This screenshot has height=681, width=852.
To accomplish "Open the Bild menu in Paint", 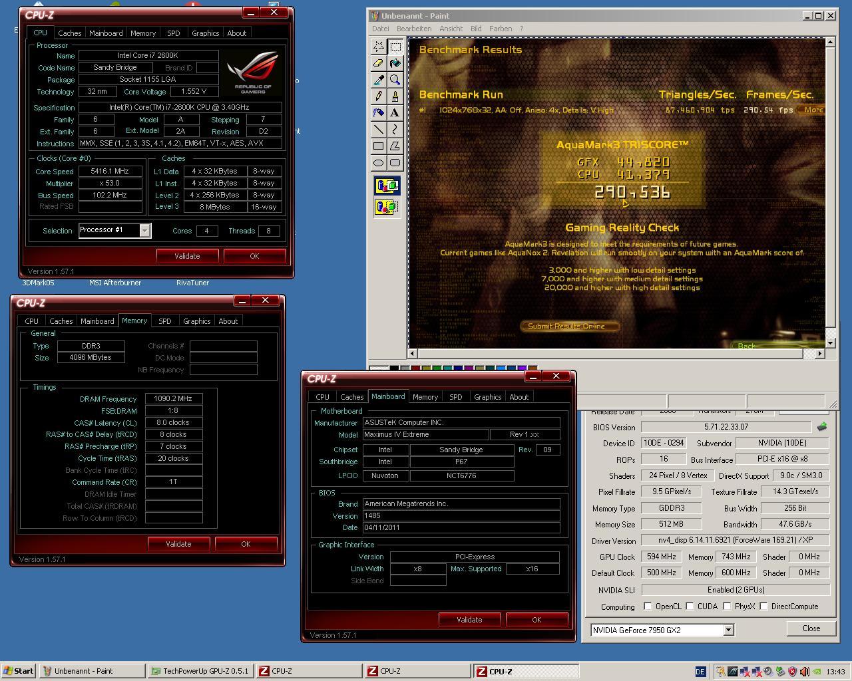I will click(x=476, y=29).
